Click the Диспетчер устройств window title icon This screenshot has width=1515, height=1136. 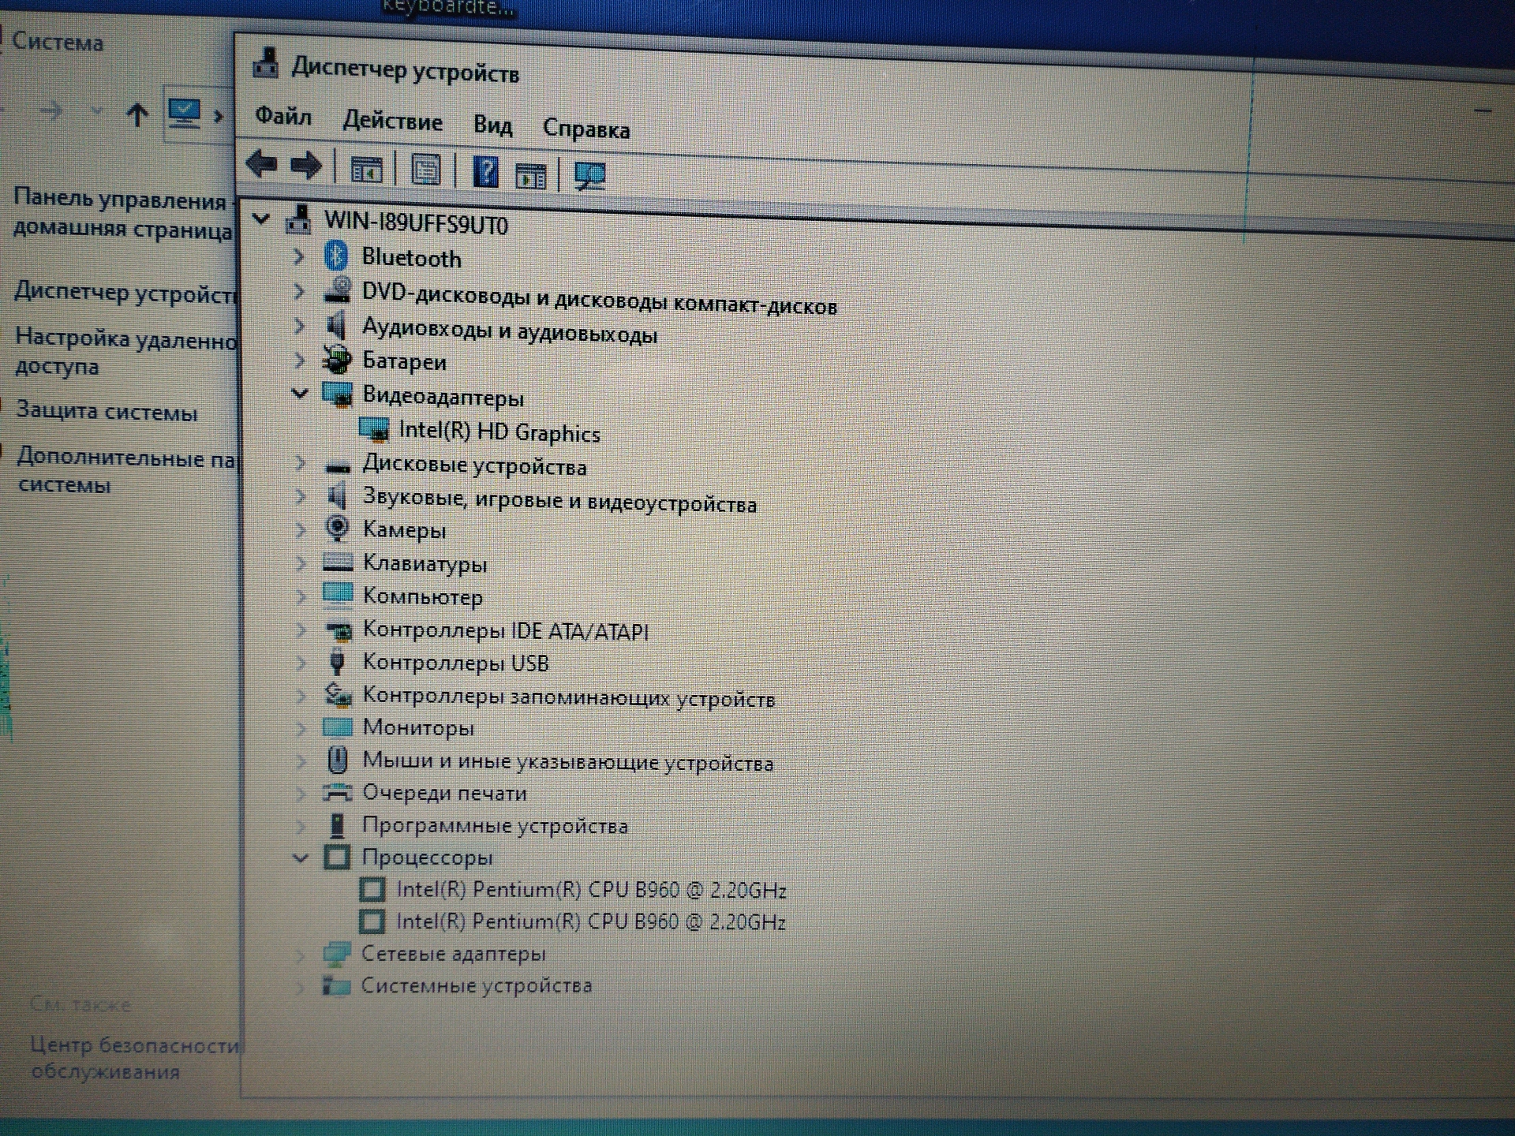[266, 62]
